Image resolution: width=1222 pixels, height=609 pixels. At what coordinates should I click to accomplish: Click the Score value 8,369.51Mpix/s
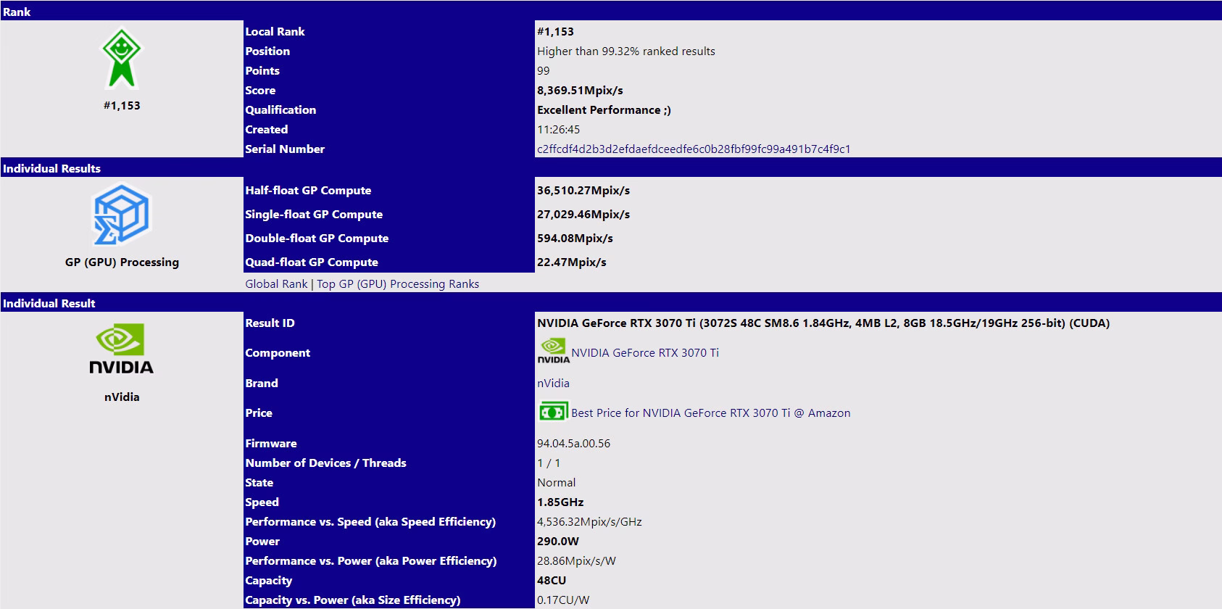click(x=580, y=90)
